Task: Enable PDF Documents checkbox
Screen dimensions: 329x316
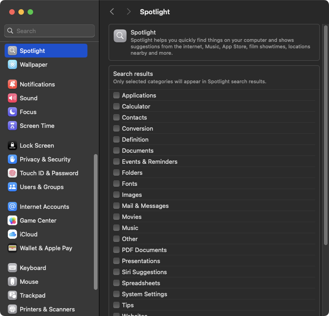Action: point(116,250)
